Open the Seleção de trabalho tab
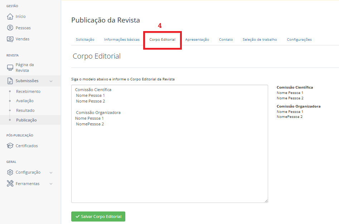This screenshot has height=224, width=339. click(260, 40)
